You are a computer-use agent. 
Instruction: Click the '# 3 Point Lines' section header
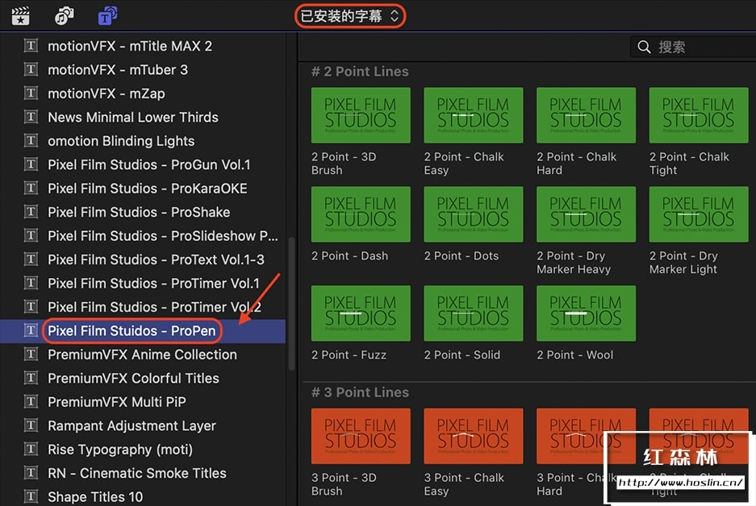pos(360,392)
